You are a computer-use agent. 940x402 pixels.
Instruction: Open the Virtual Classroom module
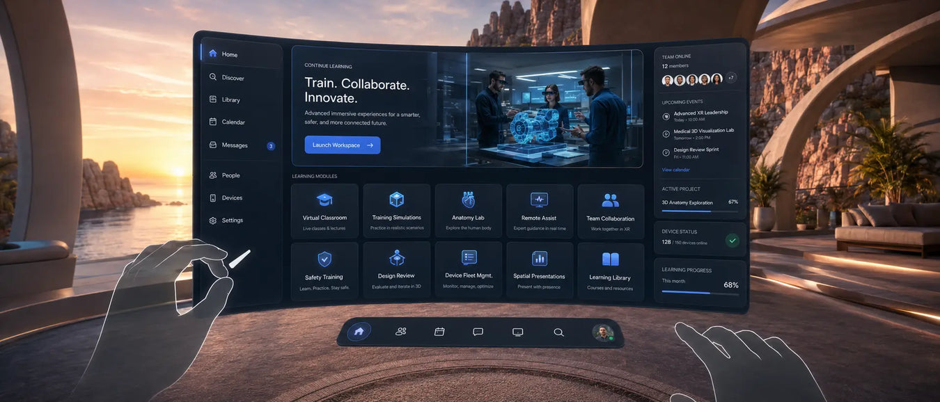point(324,211)
